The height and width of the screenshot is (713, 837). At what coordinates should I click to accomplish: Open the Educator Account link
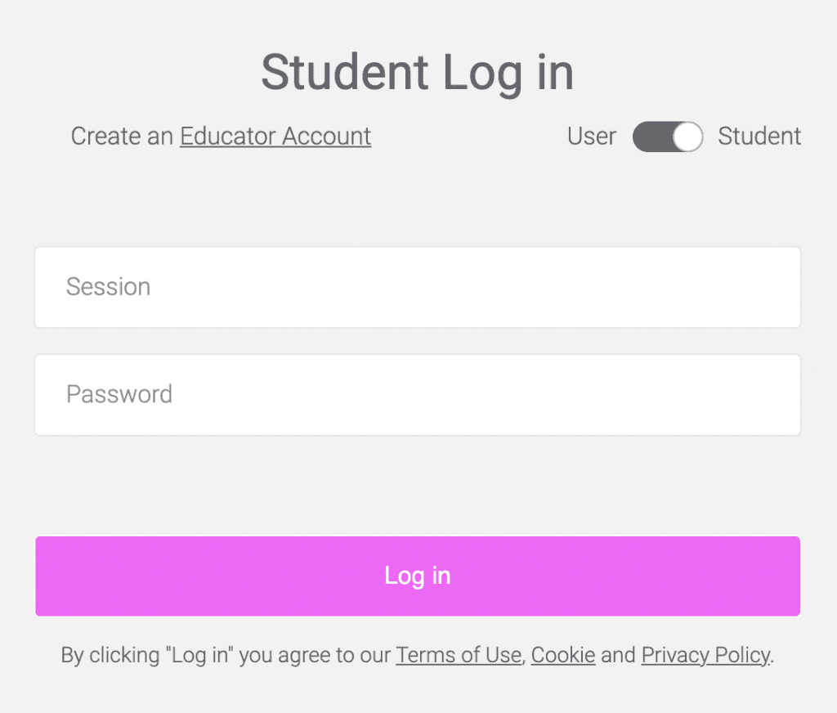[x=275, y=137]
